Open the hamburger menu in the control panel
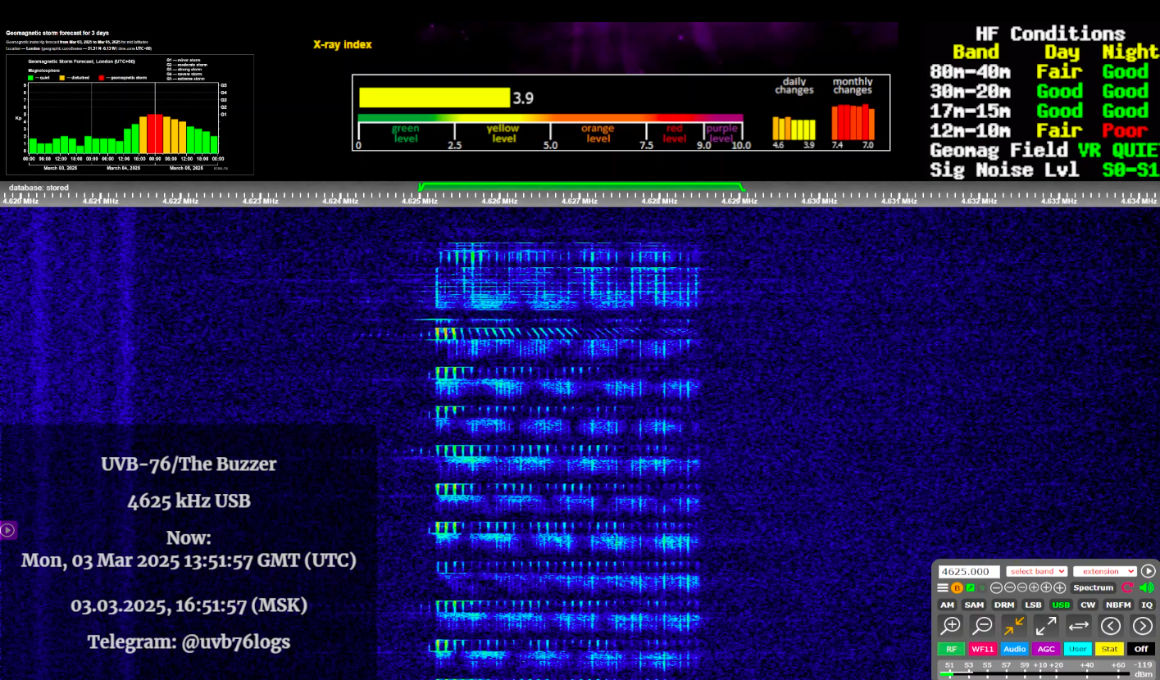The image size is (1160, 680). 943,587
